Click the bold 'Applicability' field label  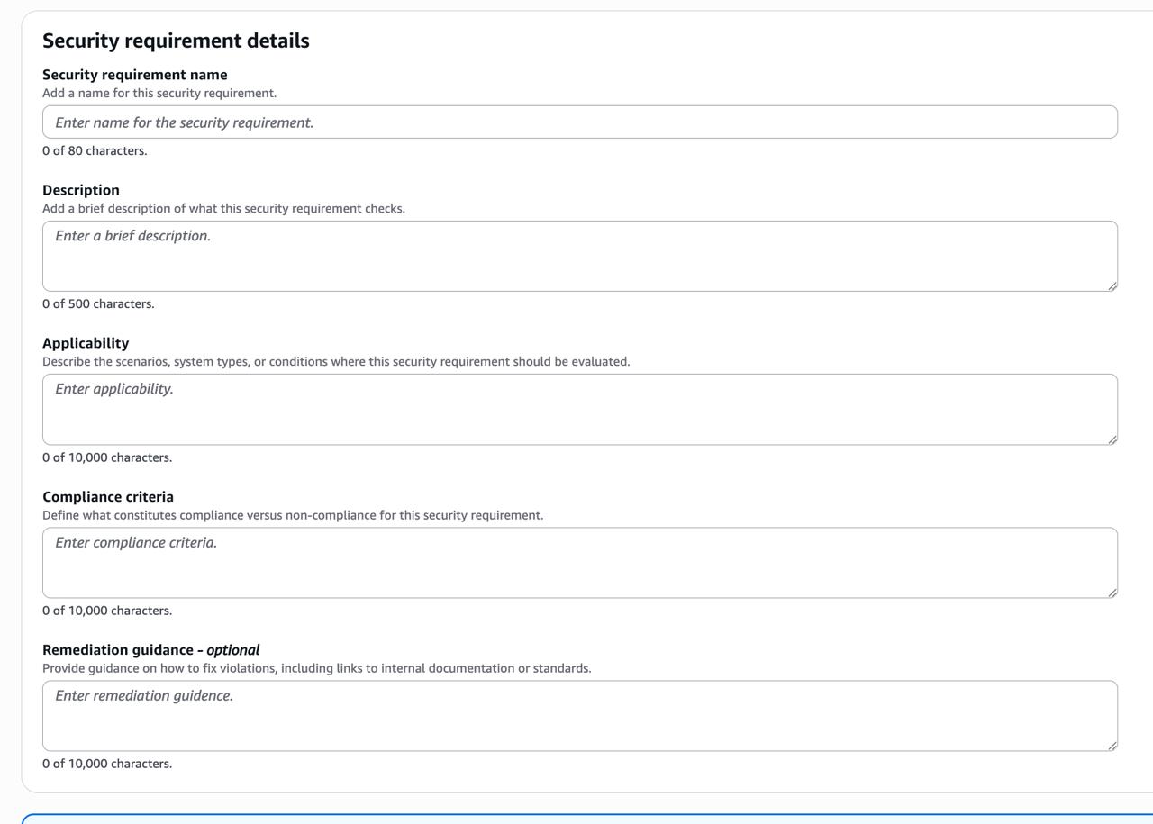86,343
